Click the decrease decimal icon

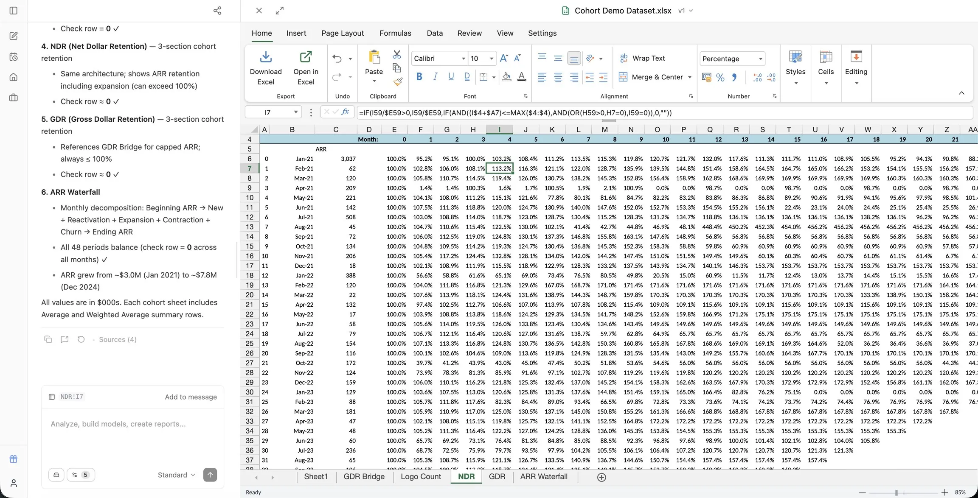click(771, 77)
